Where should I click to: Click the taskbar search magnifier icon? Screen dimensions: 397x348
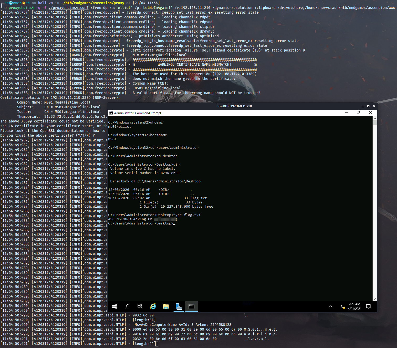[x=127, y=306]
